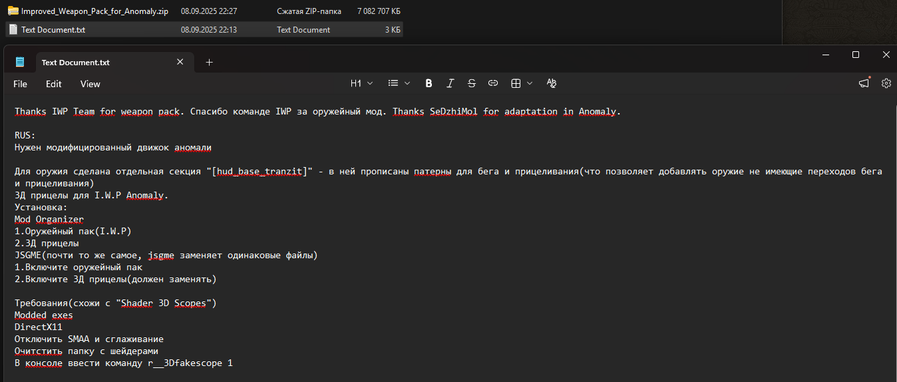897x382 pixels.
Task: Click the JSGME line in editor
Action: point(166,255)
